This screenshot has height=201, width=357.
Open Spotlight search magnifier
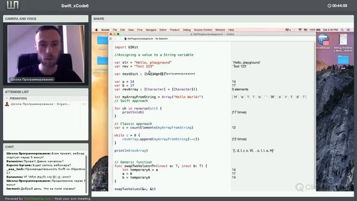point(342,30)
